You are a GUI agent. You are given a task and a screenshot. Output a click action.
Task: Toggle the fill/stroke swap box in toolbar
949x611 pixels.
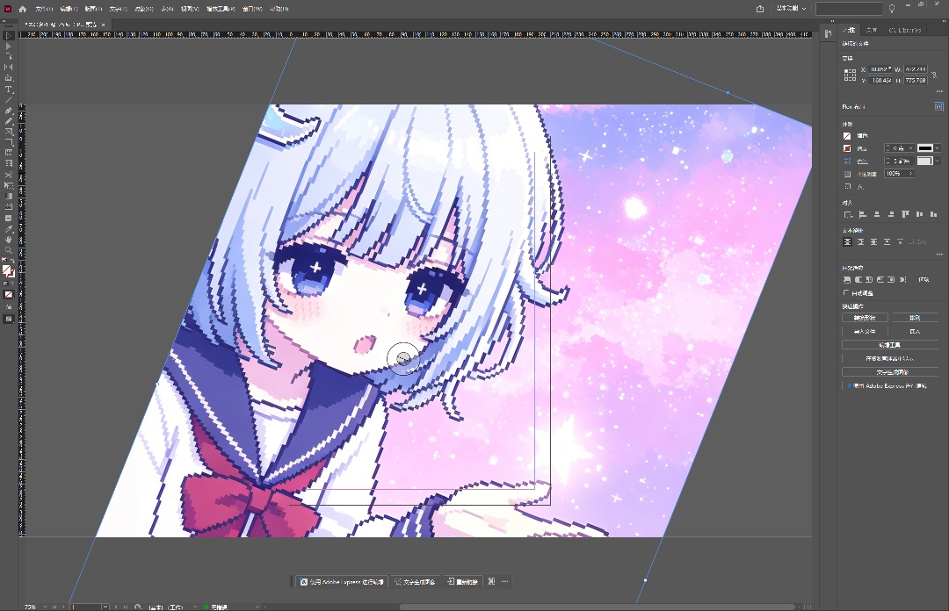pyautogui.click(x=9, y=271)
